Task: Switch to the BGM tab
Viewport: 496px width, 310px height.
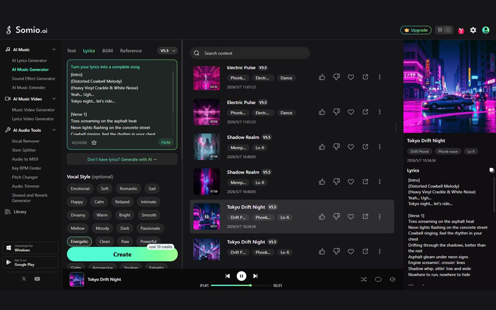Action: point(107,51)
